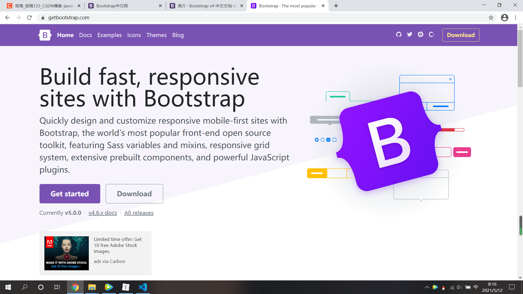Click the Open Collective icon
The width and height of the screenshot is (523, 294).
coord(431,35)
